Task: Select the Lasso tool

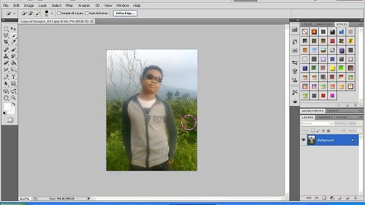Action: (x=6, y=35)
